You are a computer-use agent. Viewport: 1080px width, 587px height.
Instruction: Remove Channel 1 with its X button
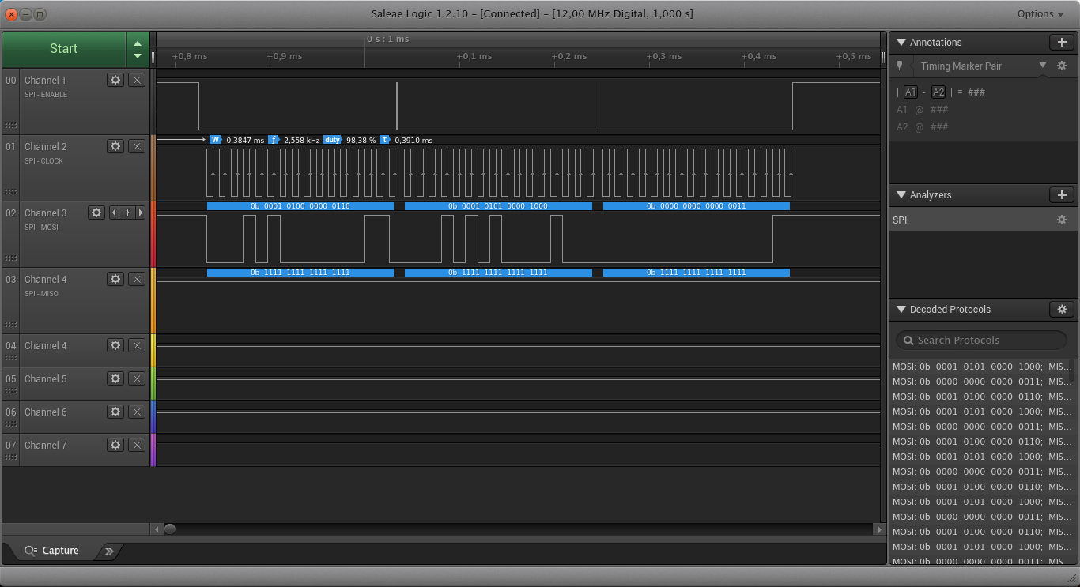137,80
